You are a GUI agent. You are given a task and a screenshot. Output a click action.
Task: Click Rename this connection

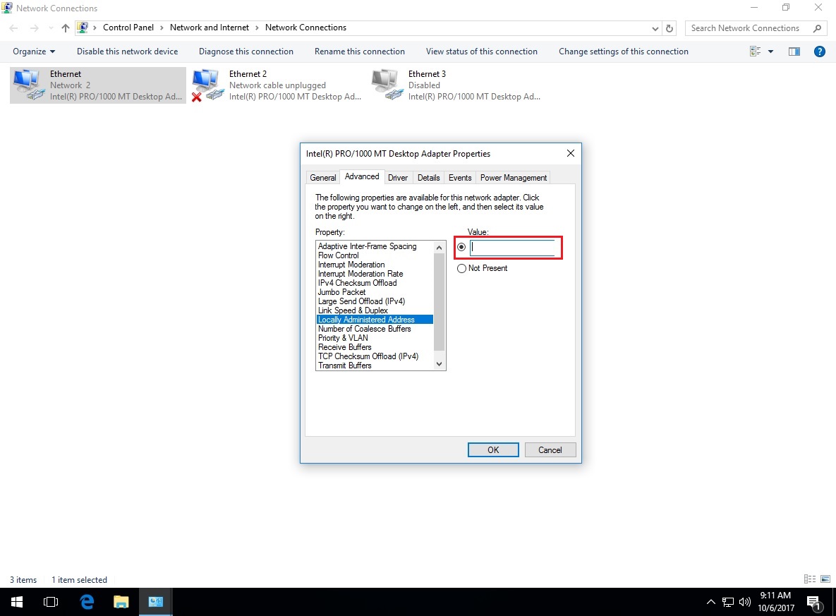[360, 52]
